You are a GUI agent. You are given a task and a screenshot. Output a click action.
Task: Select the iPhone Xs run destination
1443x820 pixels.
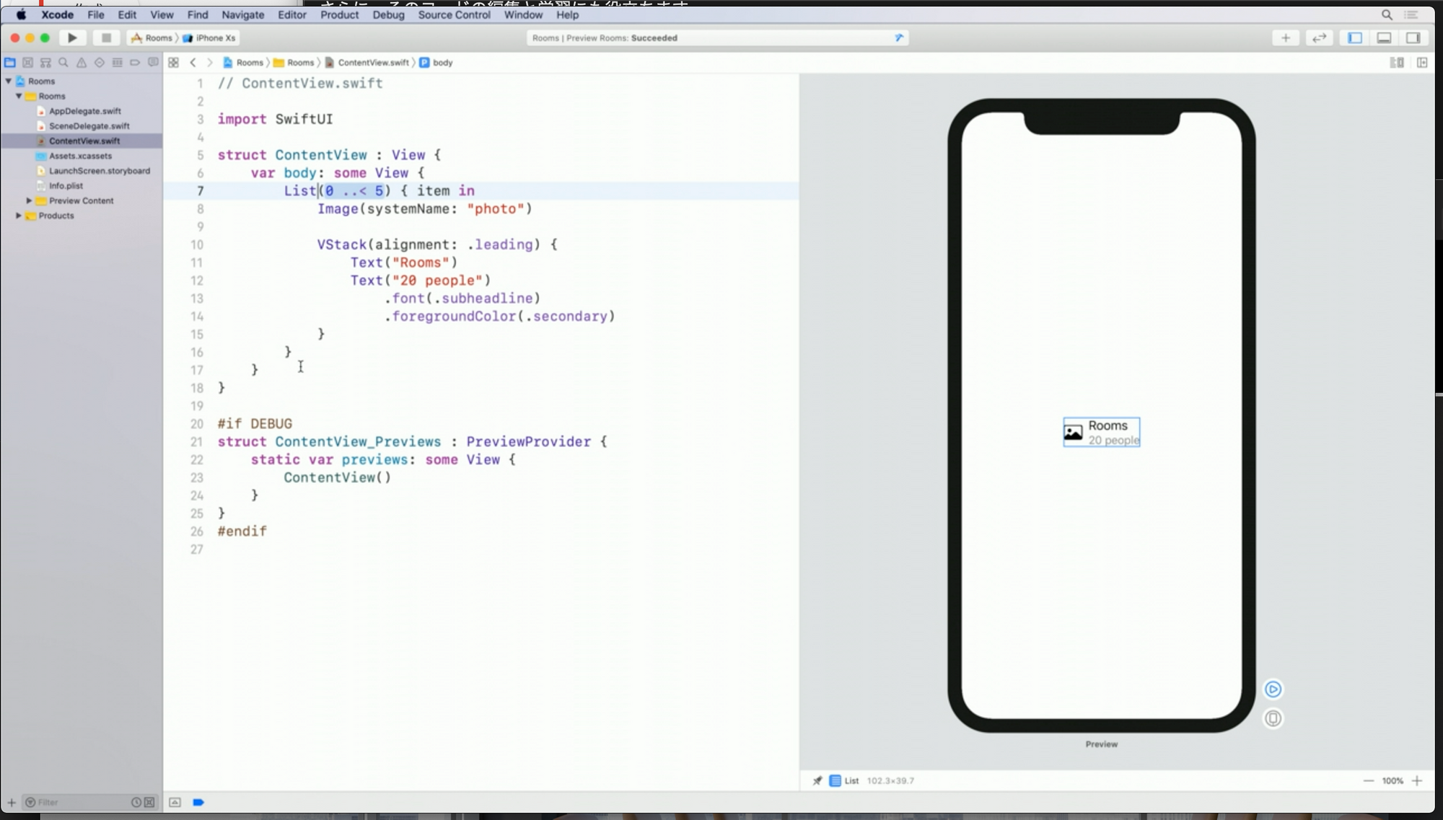tap(214, 38)
